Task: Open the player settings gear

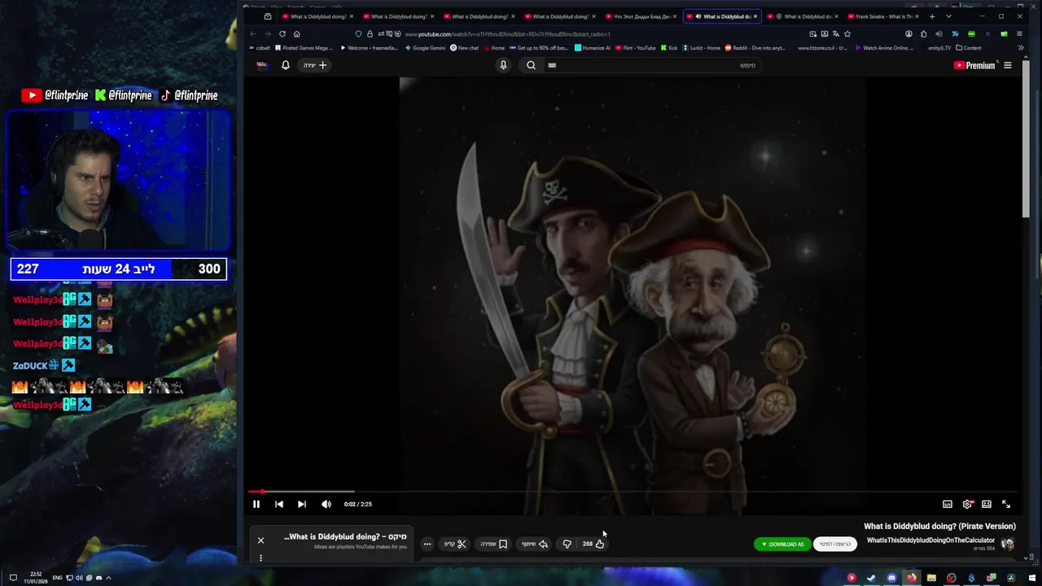Action: click(x=967, y=505)
